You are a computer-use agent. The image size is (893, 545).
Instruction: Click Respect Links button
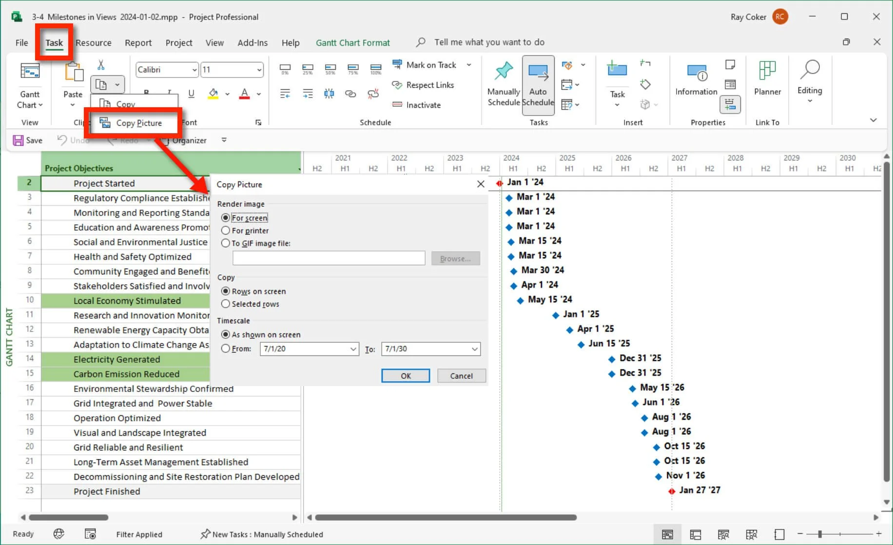pos(423,85)
